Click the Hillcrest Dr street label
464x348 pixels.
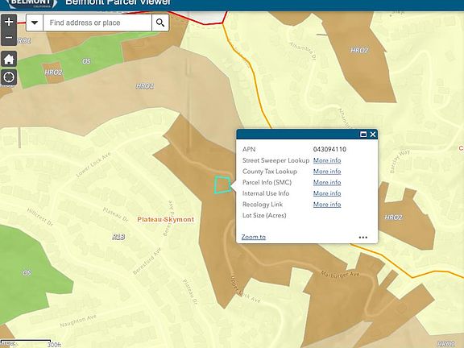(x=40, y=217)
